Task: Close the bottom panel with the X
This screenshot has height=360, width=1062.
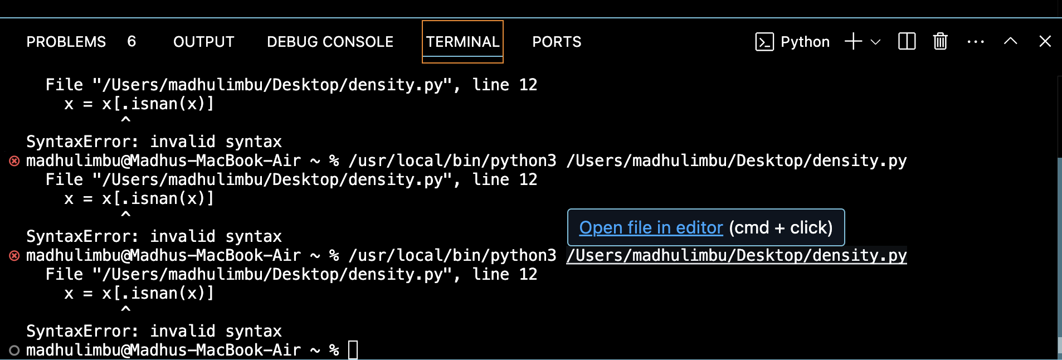Action: pos(1045,42)
